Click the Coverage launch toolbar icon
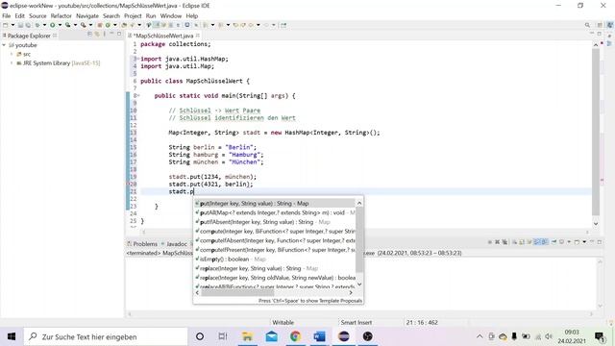Viewport: 615px width, 346px height. (67, 25)
